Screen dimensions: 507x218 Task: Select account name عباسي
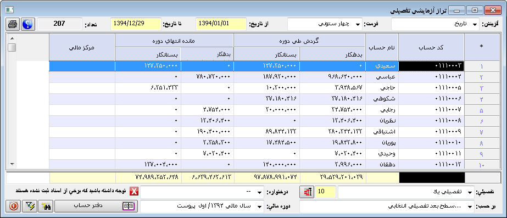tap(382, 77)
